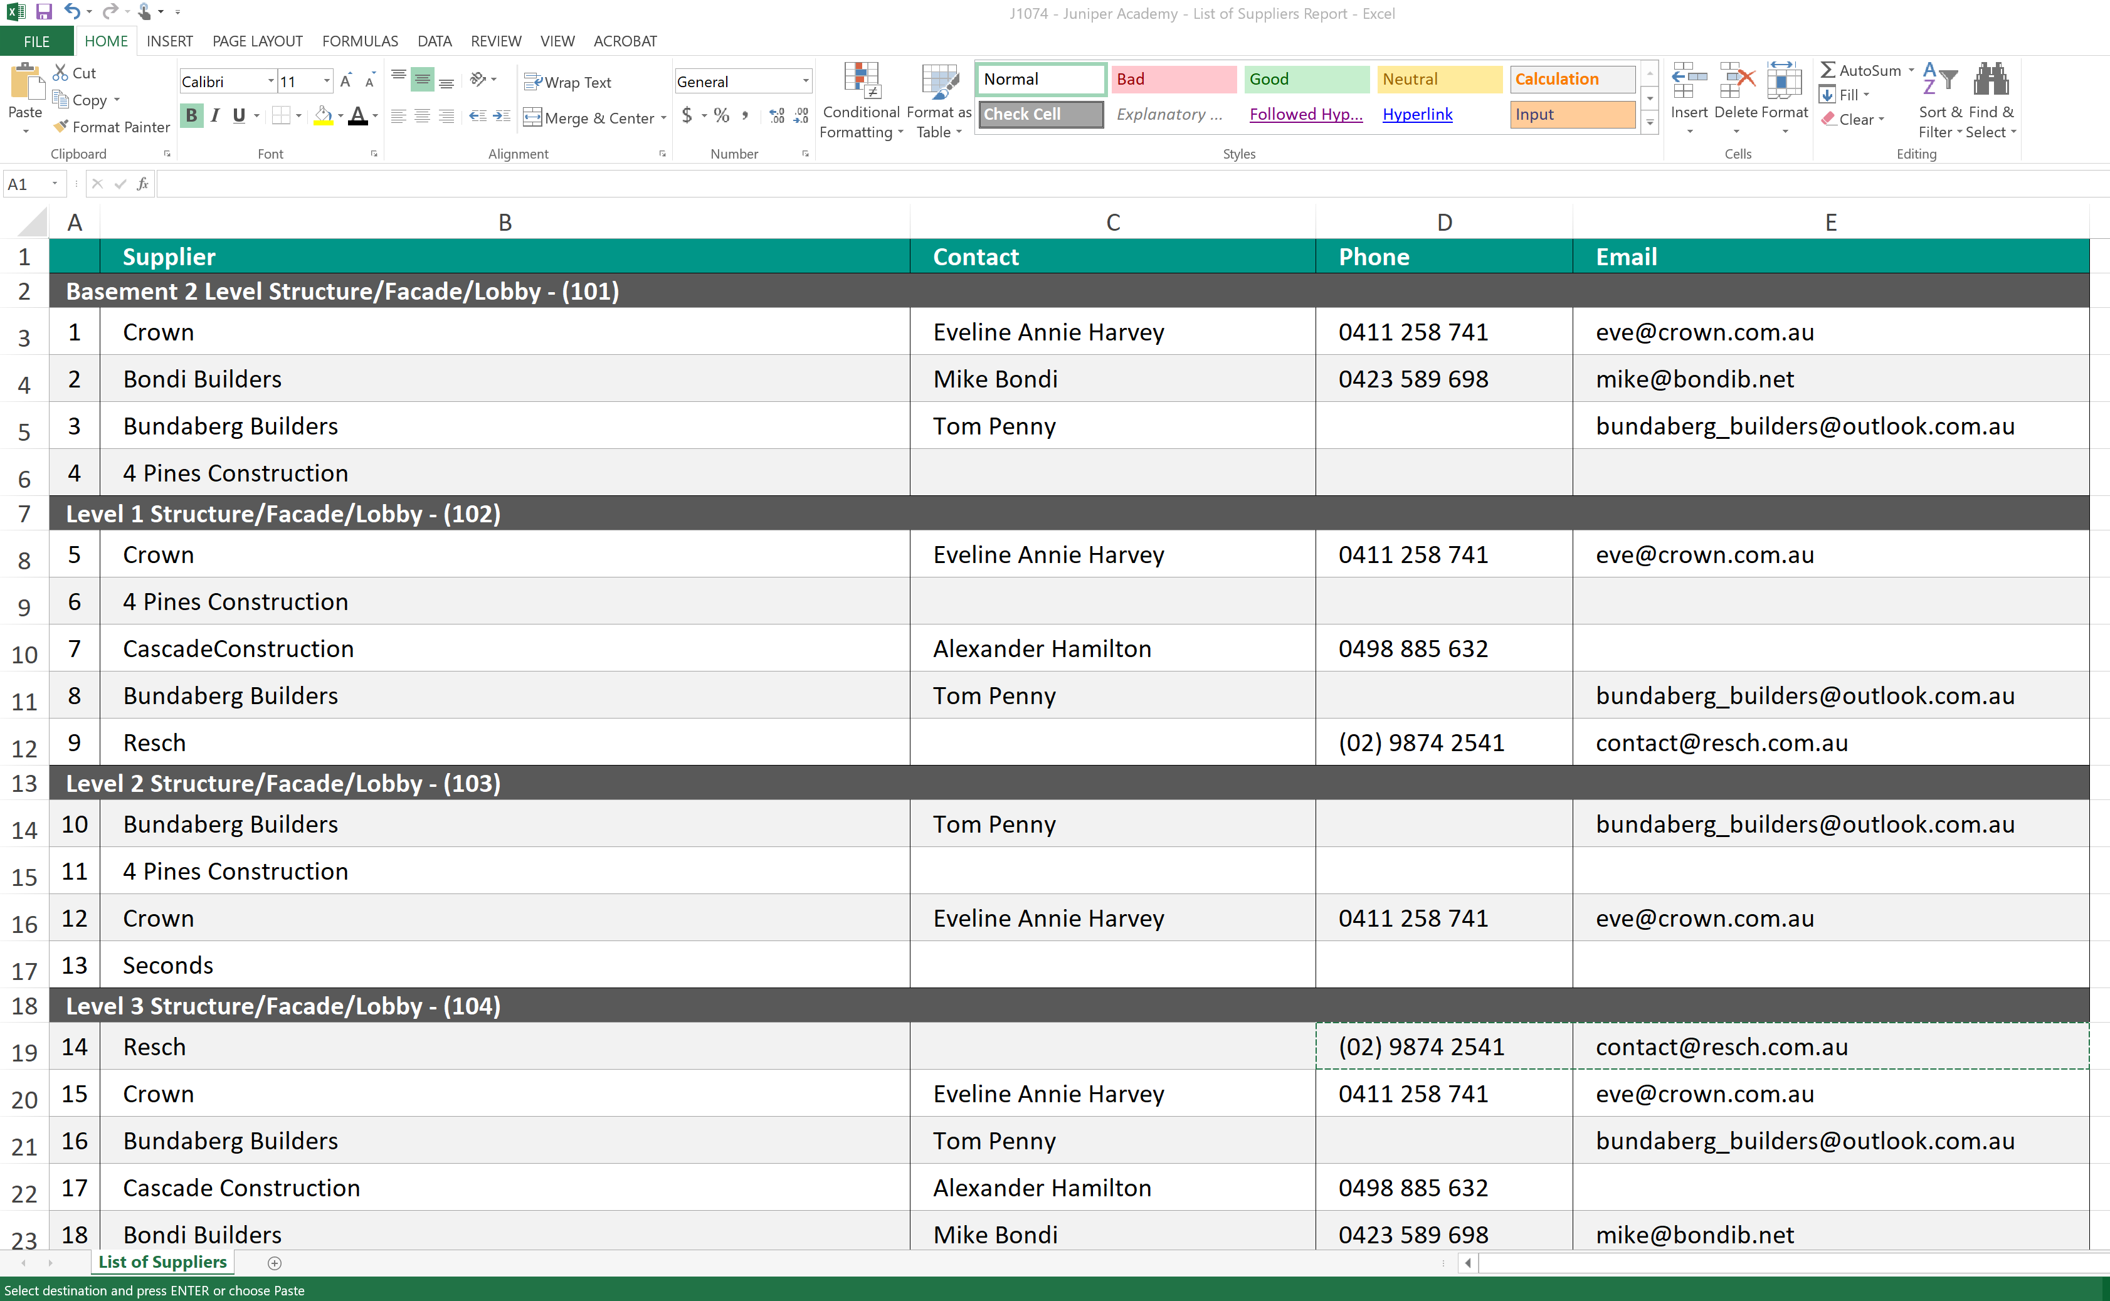Expand the Copy options arrow
This screenshot has width=2110, height=1301.
(117, 100)
